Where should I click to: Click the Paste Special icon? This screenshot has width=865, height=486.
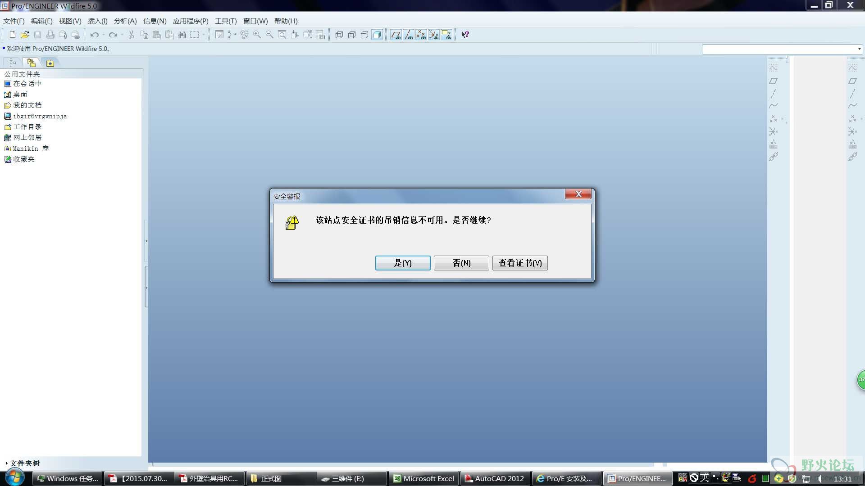[x=169, y=35]
